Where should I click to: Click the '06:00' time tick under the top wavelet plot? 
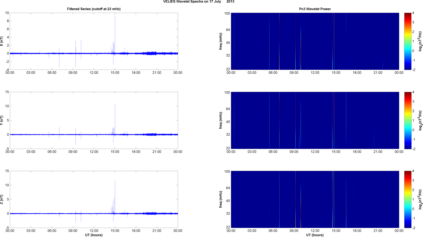[273, 73]
